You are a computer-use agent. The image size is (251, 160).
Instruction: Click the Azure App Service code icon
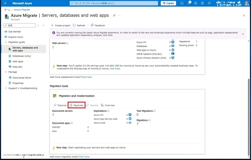pos(130,119)
